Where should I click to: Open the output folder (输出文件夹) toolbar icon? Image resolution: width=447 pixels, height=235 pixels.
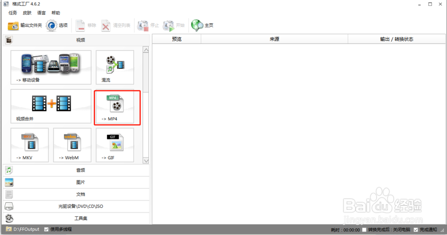(13, 26)
